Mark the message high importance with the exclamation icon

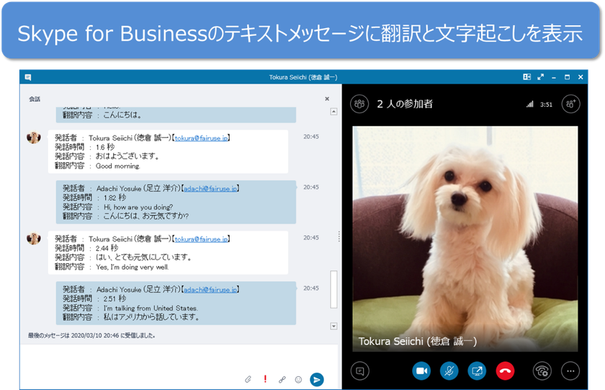[265, 379]
